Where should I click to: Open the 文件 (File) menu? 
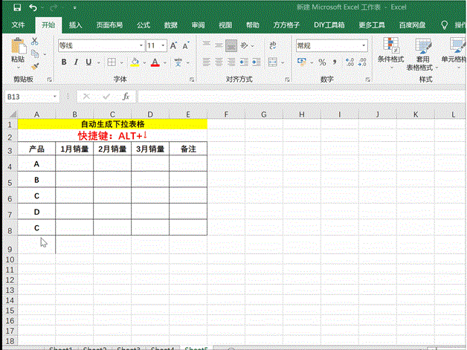pos(18,25)
